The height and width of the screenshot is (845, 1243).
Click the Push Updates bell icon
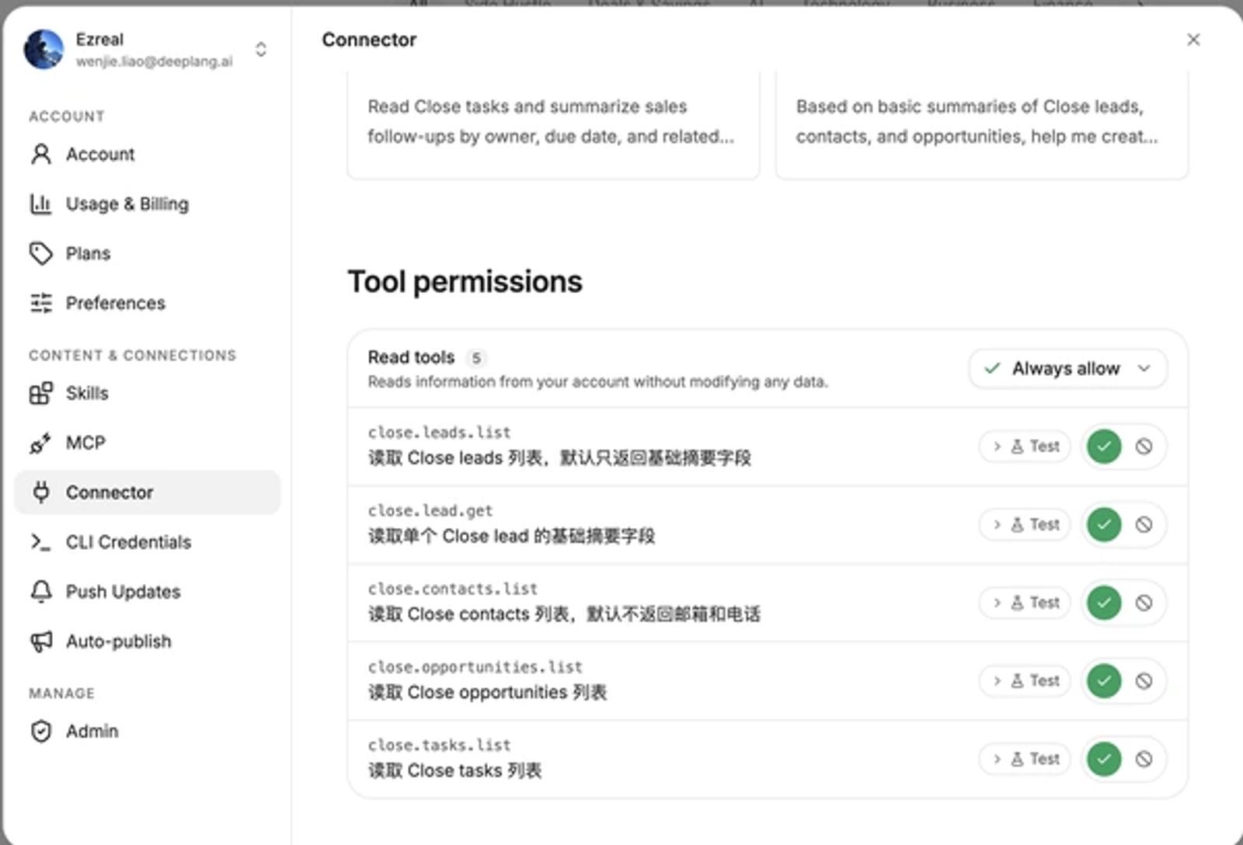point(41,592)
